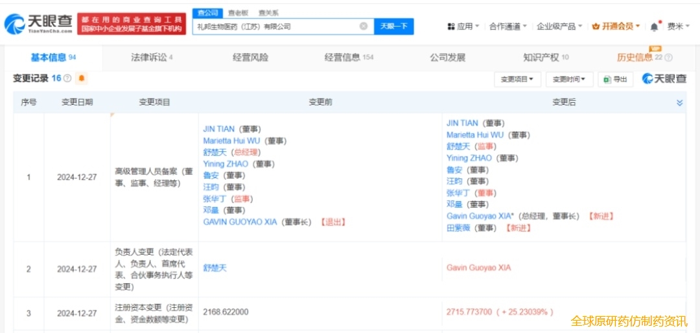This screenshot has width=700, height=333.
Task: Open JIN TIAN link in 变更前 column
Action: [x=220, y=129]
